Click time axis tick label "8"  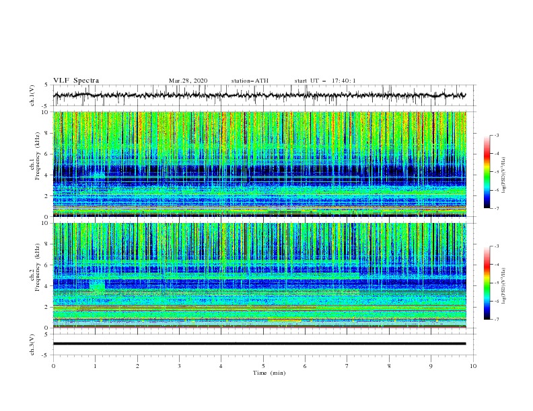point(389,366)
